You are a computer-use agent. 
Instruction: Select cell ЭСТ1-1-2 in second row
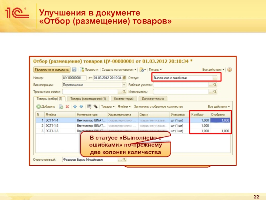click(x=60, y=126)
